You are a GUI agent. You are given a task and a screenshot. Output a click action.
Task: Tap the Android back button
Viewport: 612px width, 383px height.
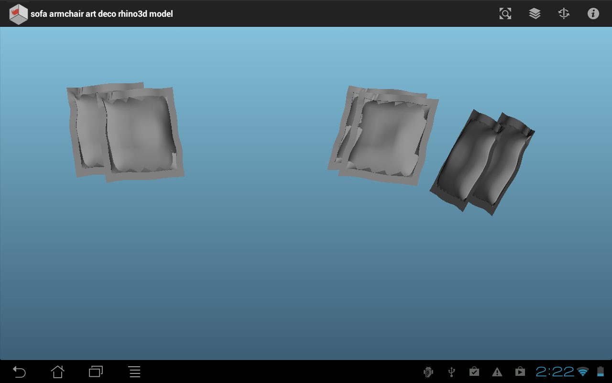tap(19, 372)
